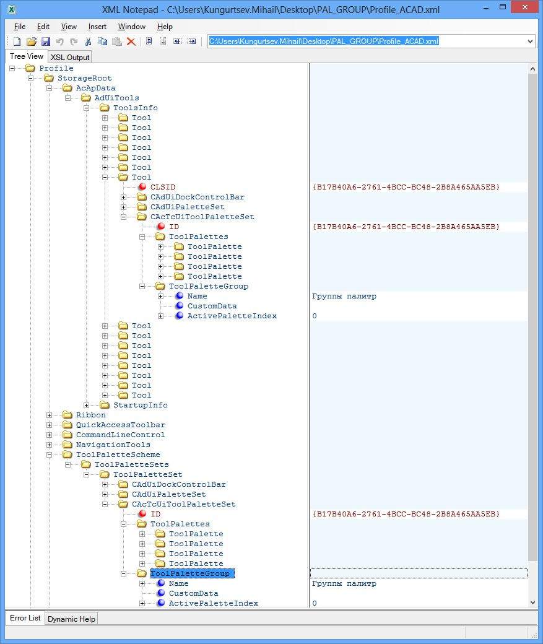The image size is (543, 644).
Task: Collapse the ToolsInfo tree node
Action: coord(86,107)
